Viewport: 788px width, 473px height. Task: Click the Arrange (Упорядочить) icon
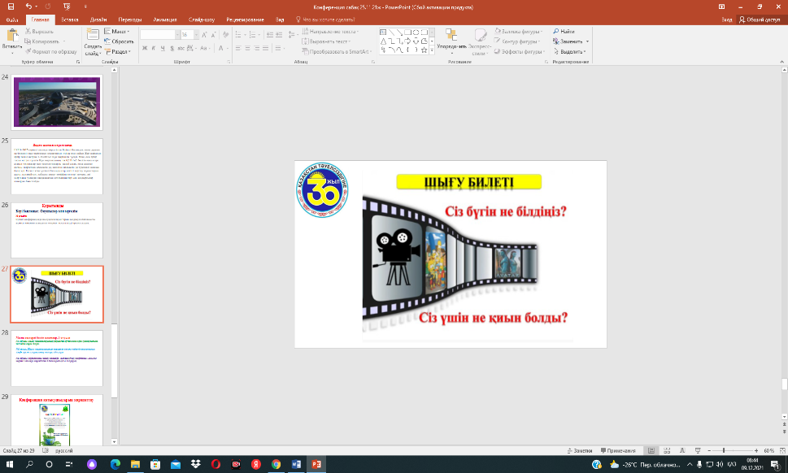(451, 37)
